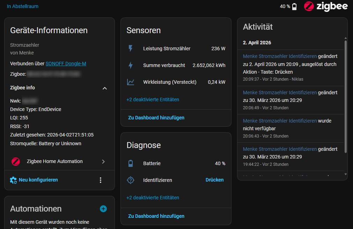Collapse the Zigbee info section
Viewport: 353px width, 229px height.
[104, 88]
